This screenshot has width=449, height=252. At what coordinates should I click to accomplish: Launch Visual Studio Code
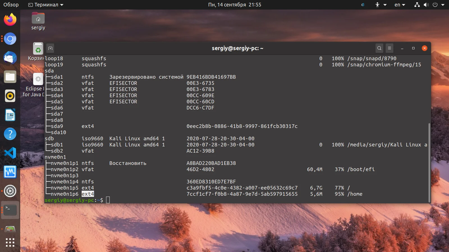pos(10,153)
